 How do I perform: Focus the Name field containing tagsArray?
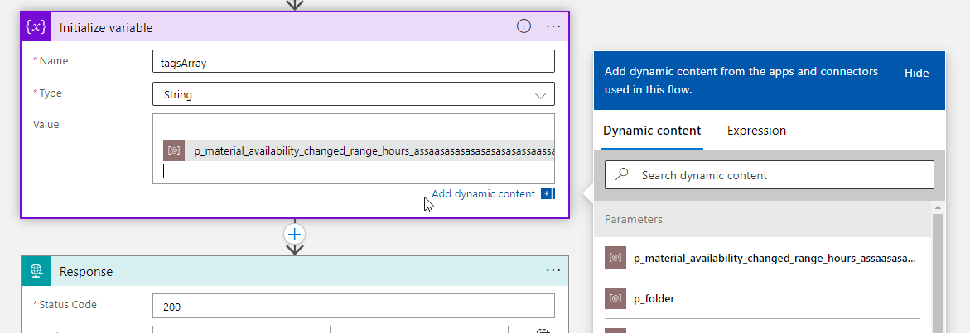click(353, 62)
